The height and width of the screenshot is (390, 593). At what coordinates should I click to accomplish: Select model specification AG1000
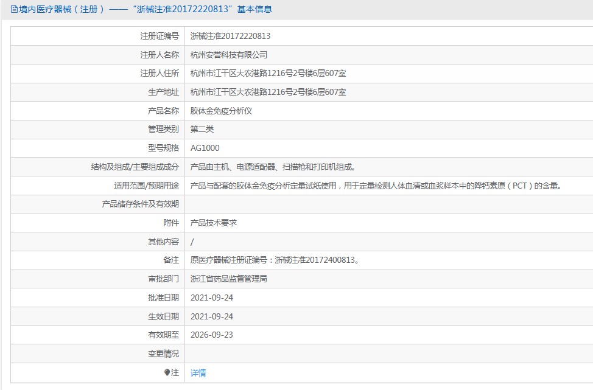point(205,148)
